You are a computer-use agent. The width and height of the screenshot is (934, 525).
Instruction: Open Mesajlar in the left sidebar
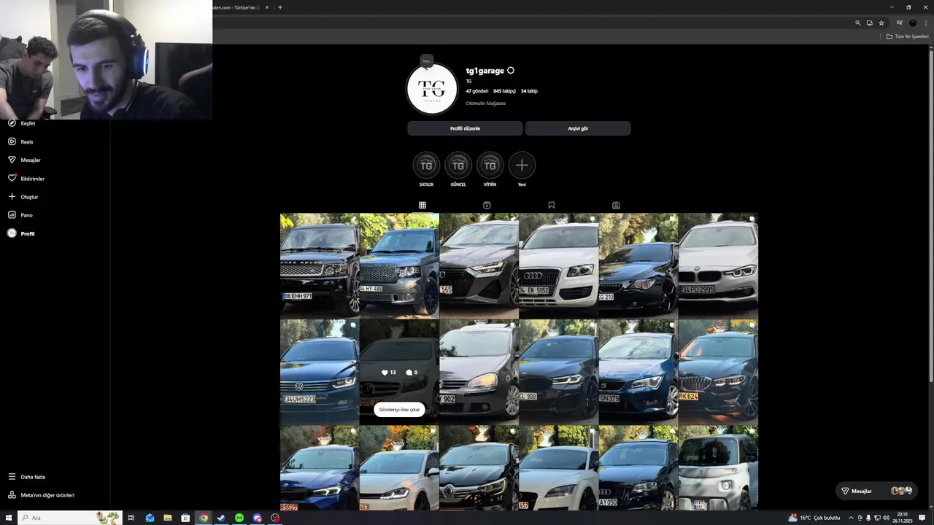point(24,160)
